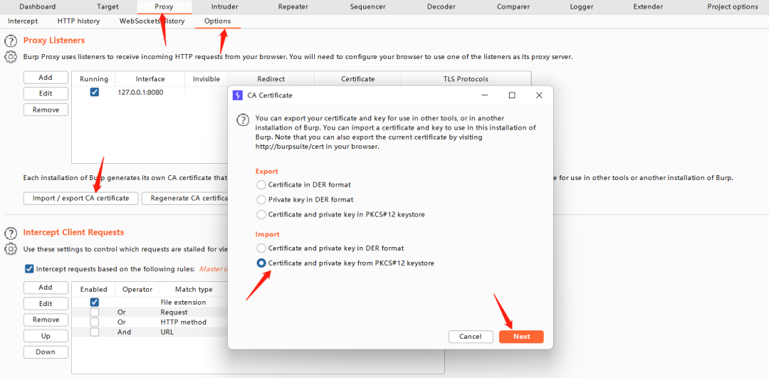The width and height of the screenshot is (769, 378).
Task: Disable the File extension rule checkbox
Action: point(95,303)
